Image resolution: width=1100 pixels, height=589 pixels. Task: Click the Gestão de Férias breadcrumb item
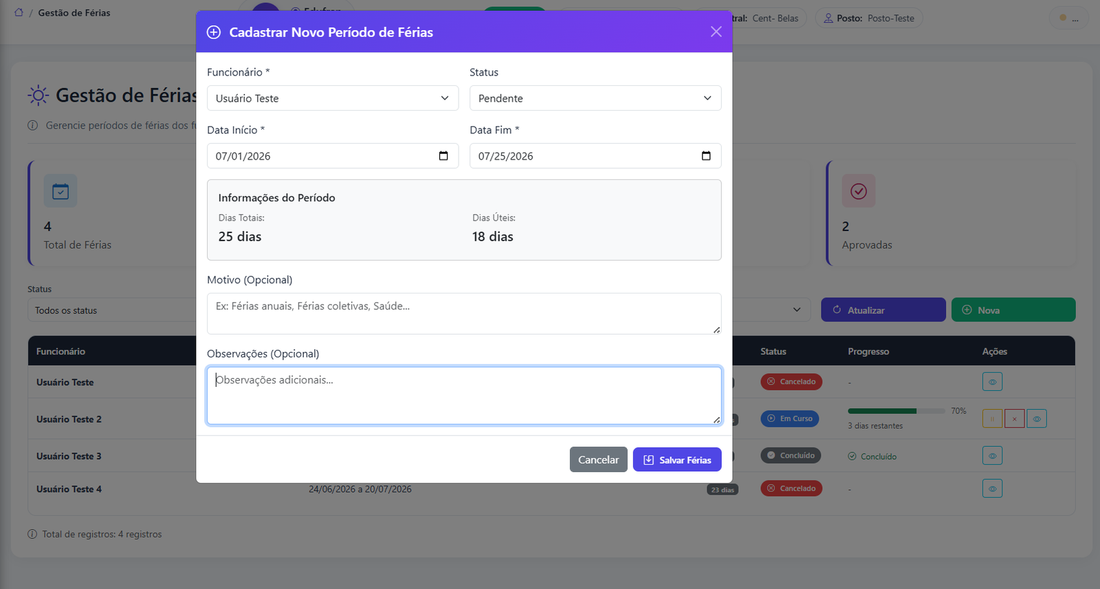[74, 13]
